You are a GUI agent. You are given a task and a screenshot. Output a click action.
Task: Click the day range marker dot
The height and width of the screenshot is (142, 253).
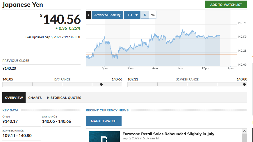pos(101,85)
